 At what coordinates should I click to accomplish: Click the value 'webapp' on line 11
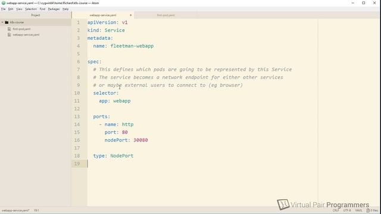121,100
